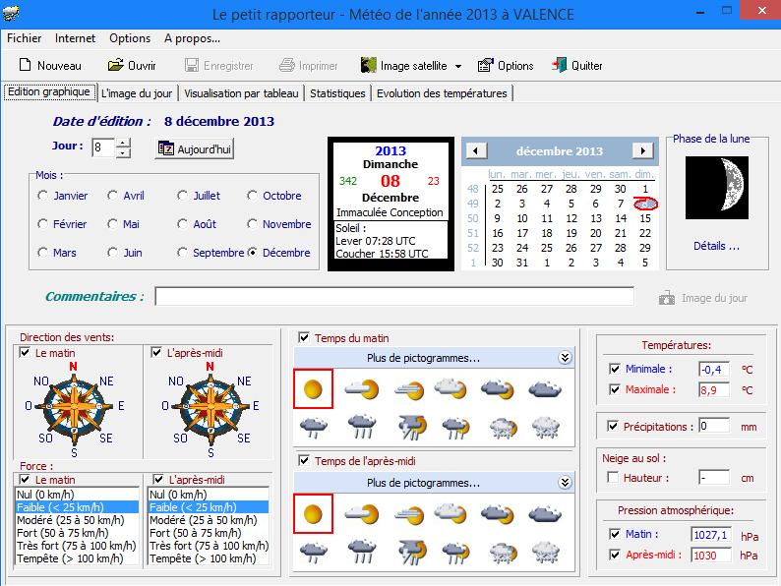Open the Internet menu
781x586 pixels.
[75, 38]
